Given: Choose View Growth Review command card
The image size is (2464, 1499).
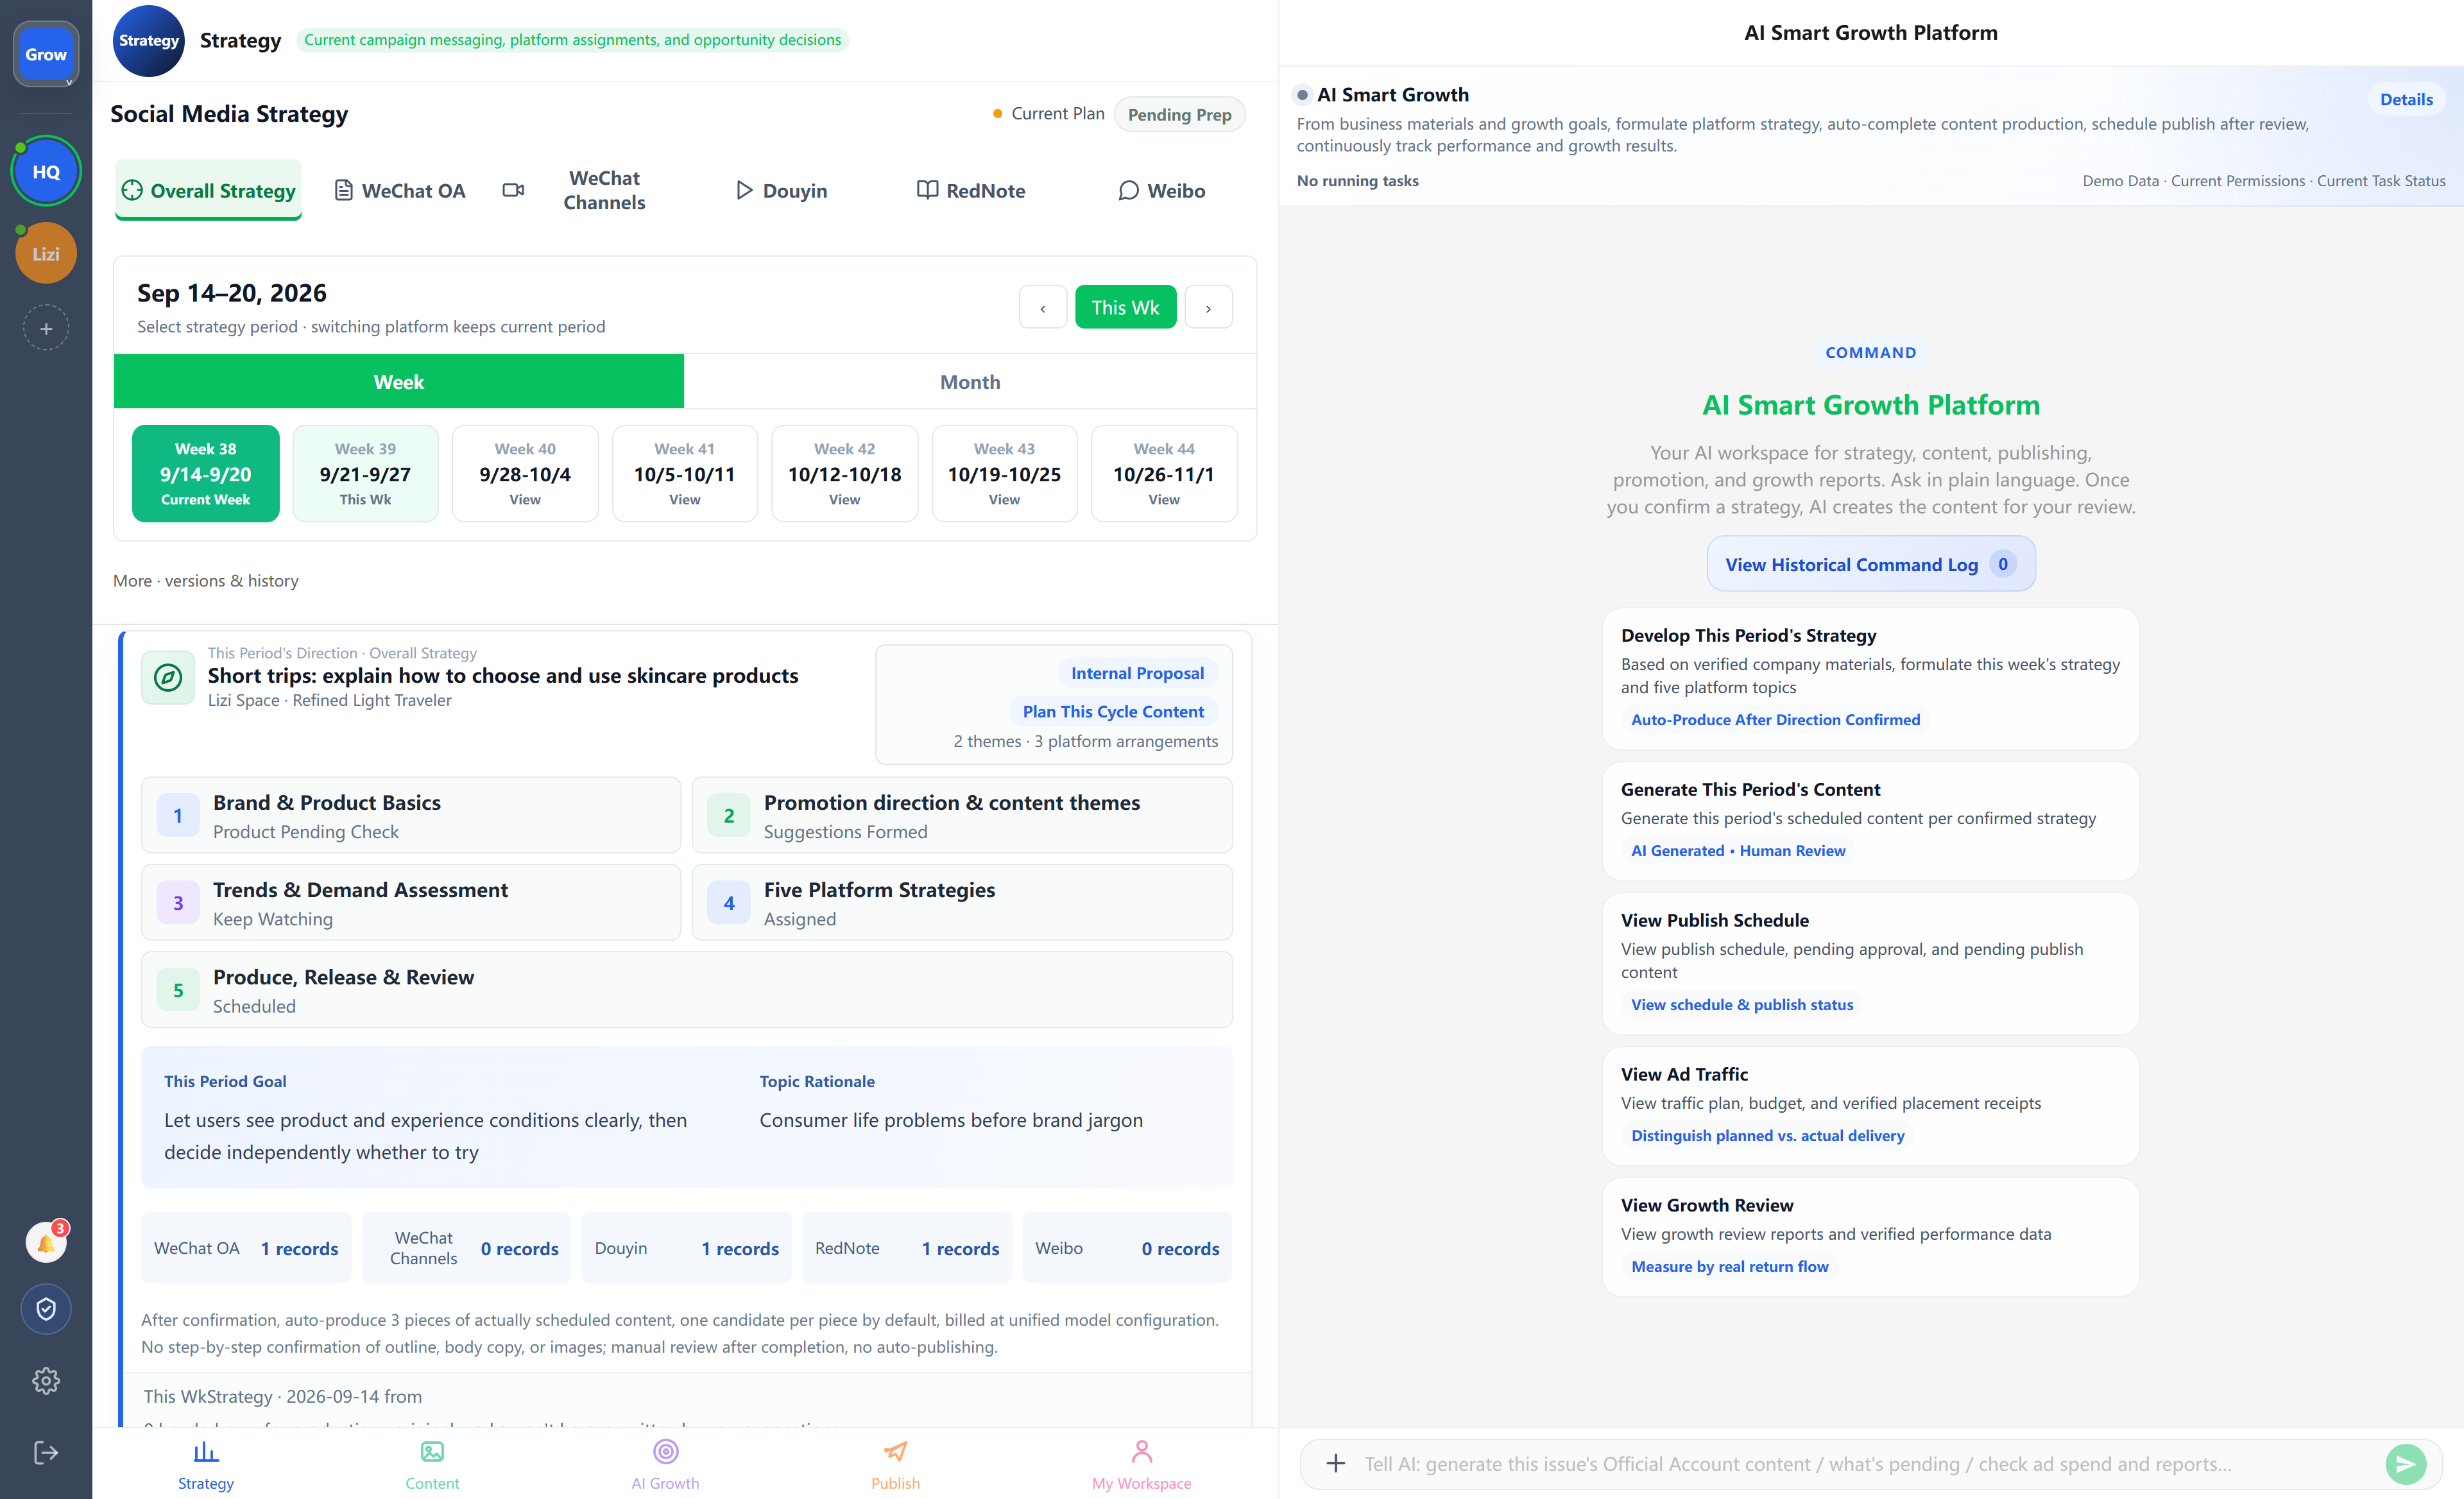Looking at the screenshot, I should point(1870,1236).
